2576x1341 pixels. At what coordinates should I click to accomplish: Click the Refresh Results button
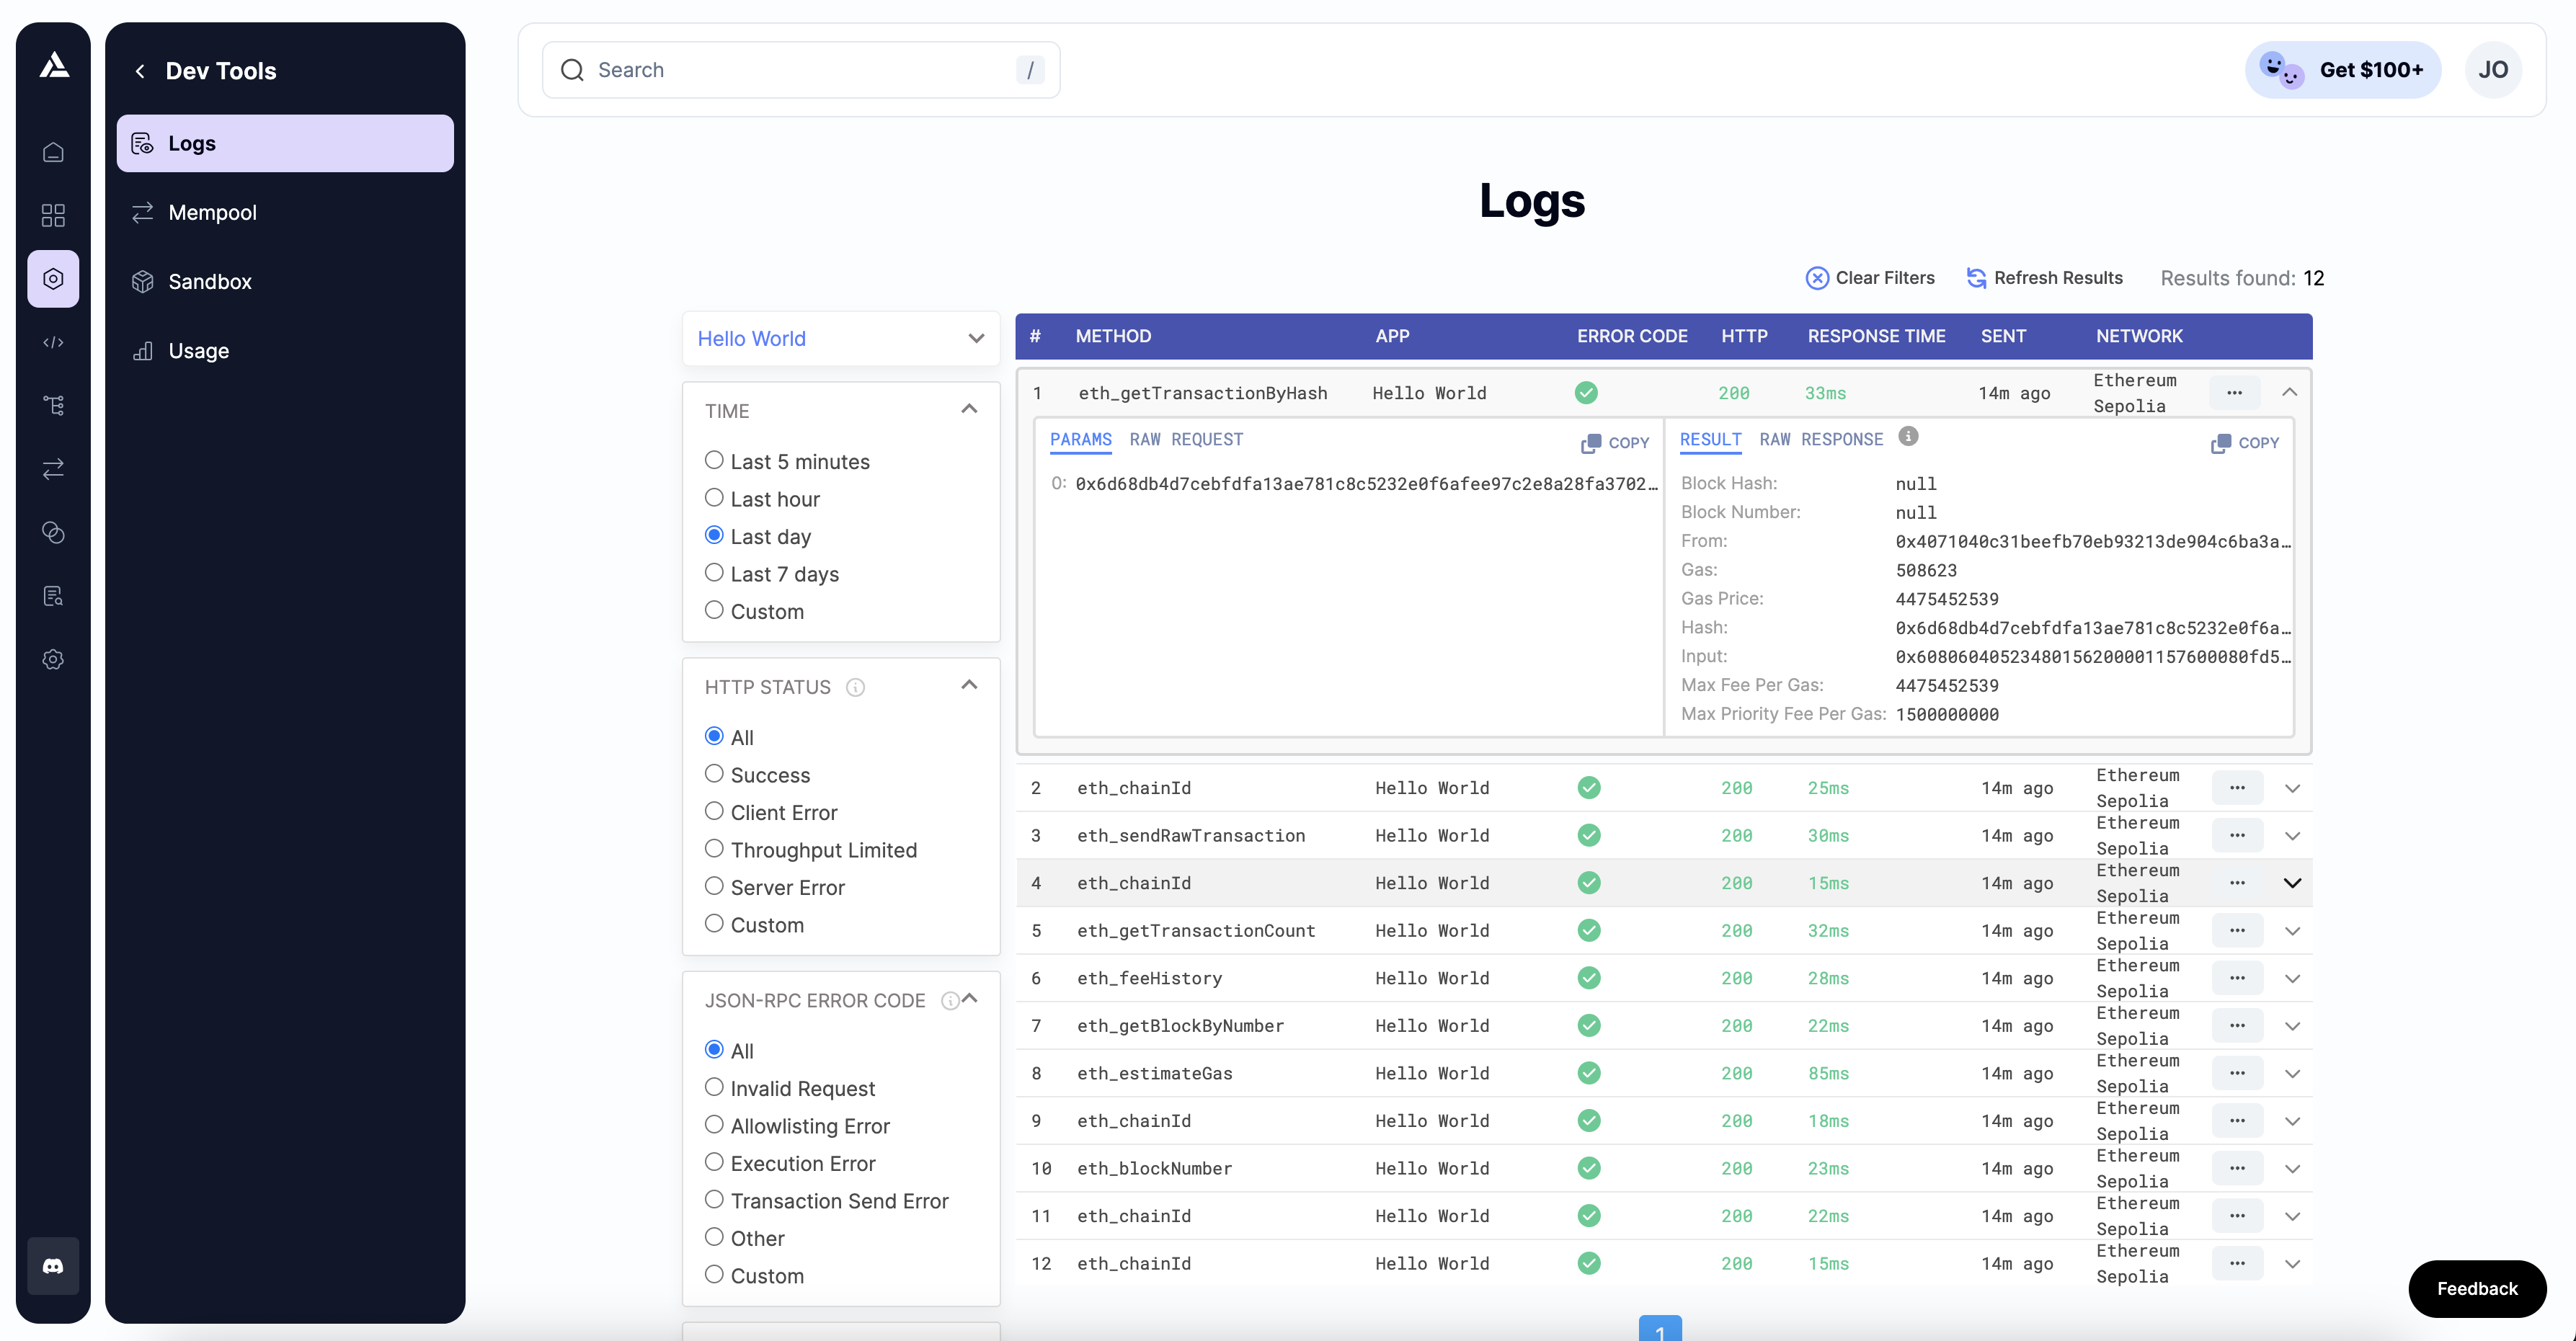coord(2044,278)
